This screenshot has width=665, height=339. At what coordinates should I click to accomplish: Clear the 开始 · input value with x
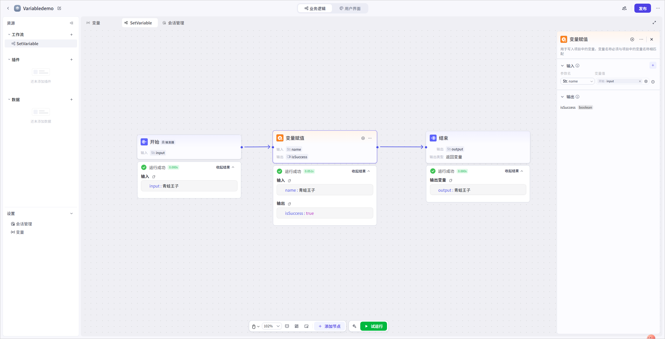point(640,81)
